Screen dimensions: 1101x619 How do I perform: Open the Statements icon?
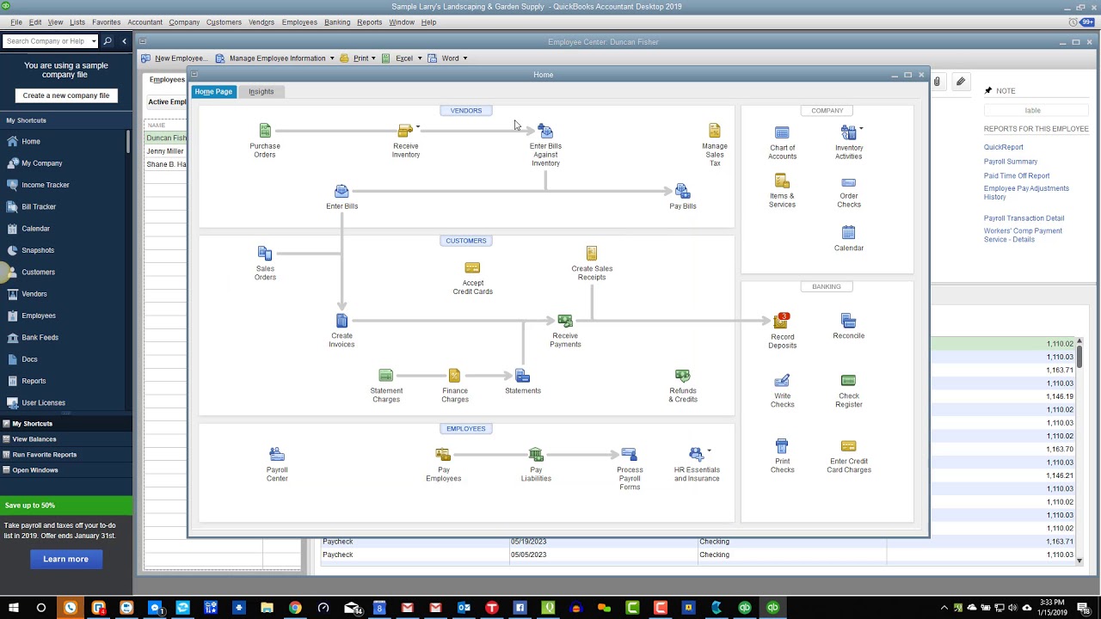click(x=522, y=376)
